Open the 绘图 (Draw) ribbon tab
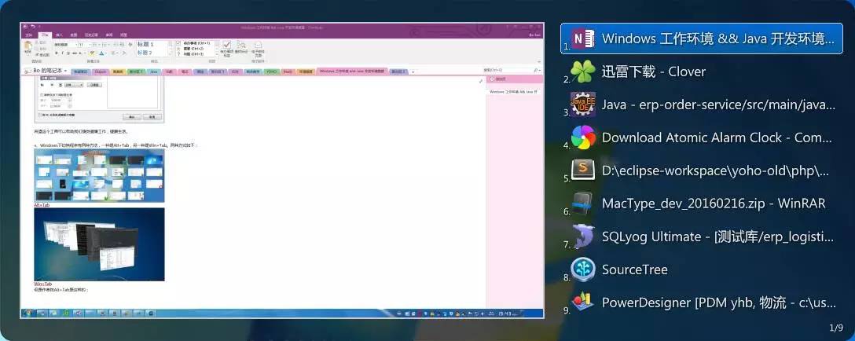Image resolution: width=855 pixels, height=341 pixels. click(74, 35)
